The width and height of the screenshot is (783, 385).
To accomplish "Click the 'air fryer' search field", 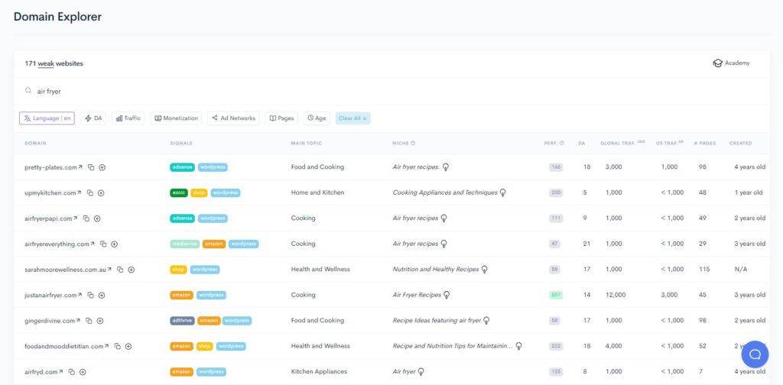I will pyautogui.click(x=229, y=91).
